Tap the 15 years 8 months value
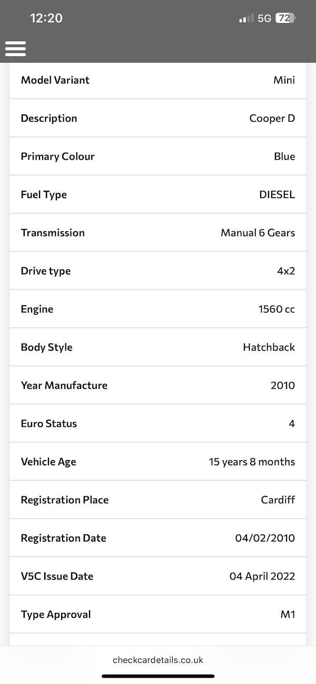 (252, 462)
